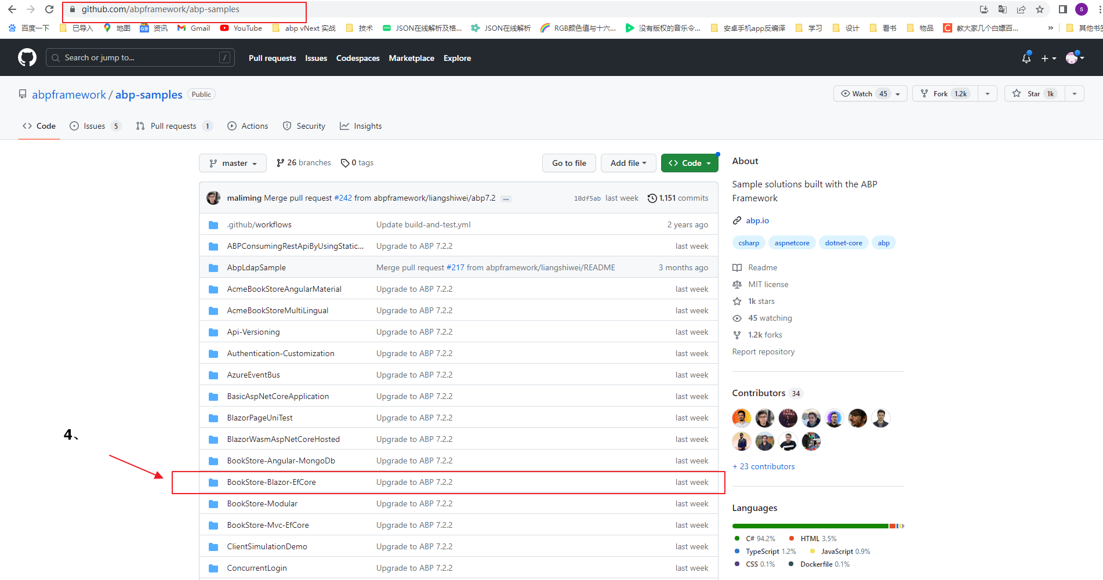
Task: Switch to the Security tab
Action: (x=304, y=126)
